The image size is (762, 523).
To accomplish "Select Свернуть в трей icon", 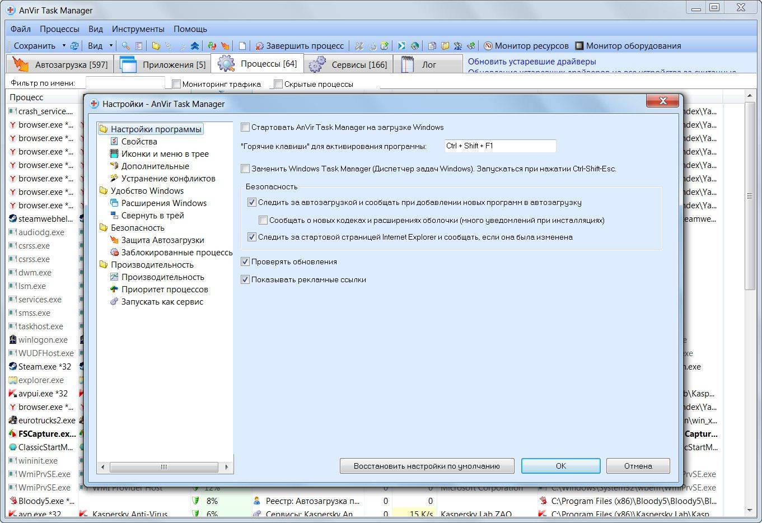I will click(114, 216).
